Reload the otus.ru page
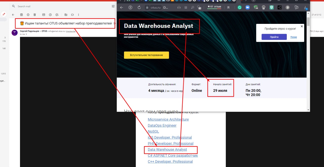Viewport: 324px width, 167px height. 139,8
